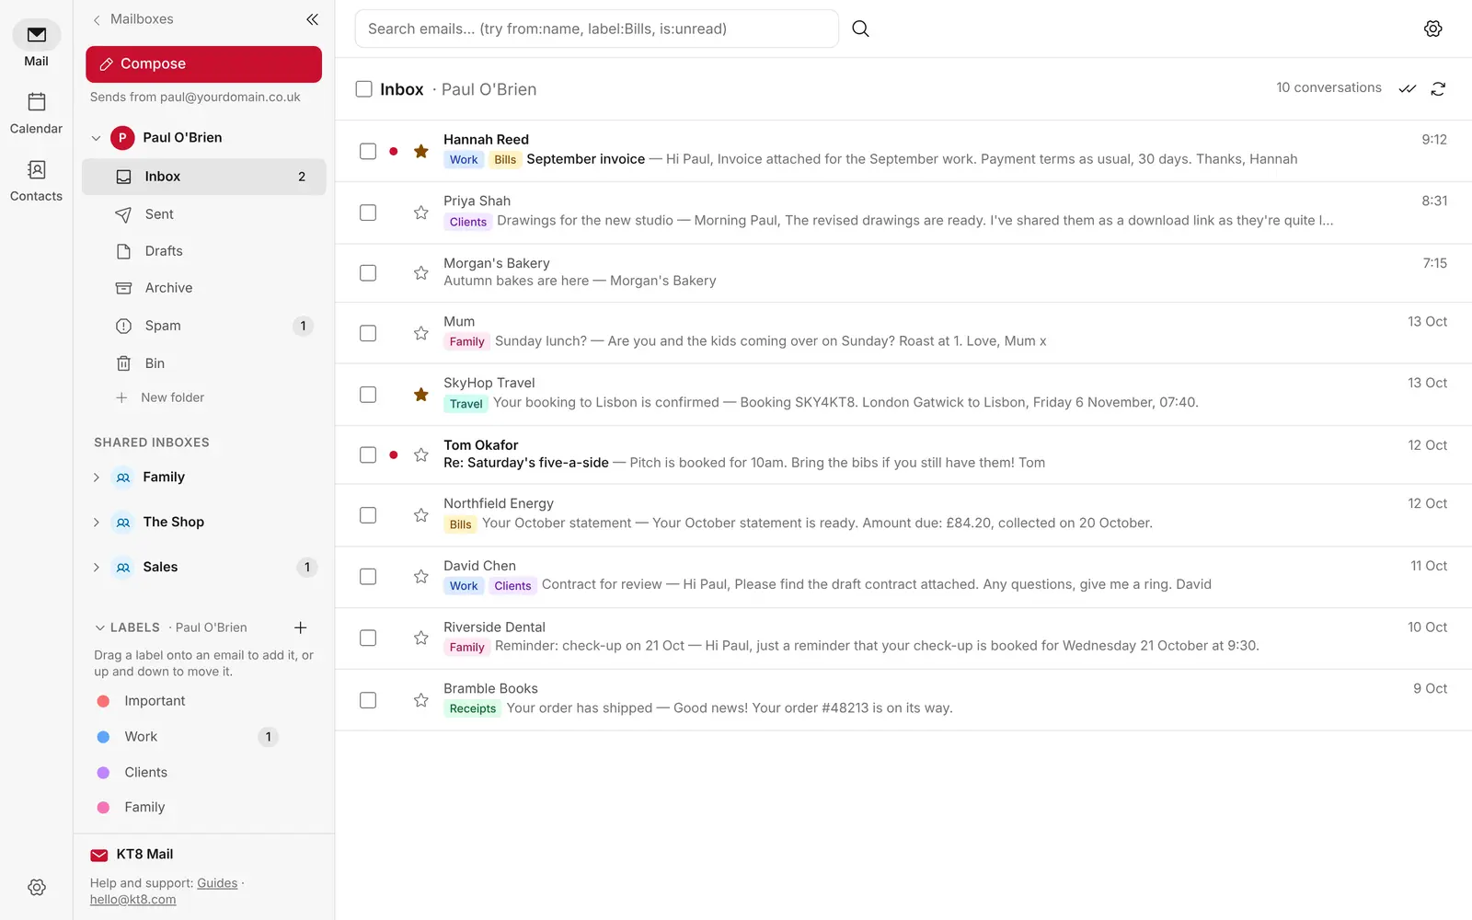
Task: Unstar the SkyHop Travel email
Action: [x=420, y=395]
